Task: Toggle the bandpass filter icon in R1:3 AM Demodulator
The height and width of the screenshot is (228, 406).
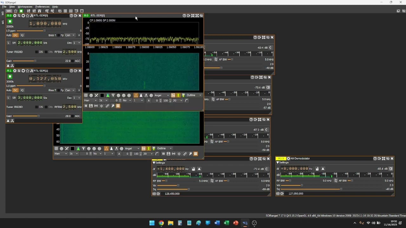Action: click(x=336, y=181)
